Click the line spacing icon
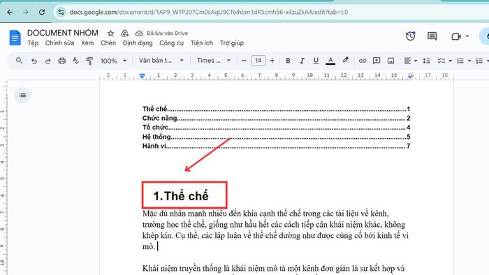The height and width of the screenshot is (275, 489). pyautogui.click(x=426, y=61)
